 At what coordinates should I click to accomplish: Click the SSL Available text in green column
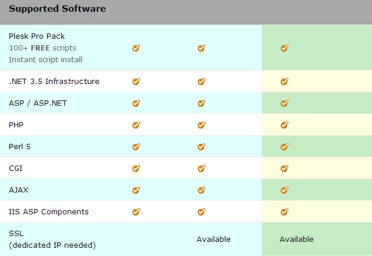[297, 239]
